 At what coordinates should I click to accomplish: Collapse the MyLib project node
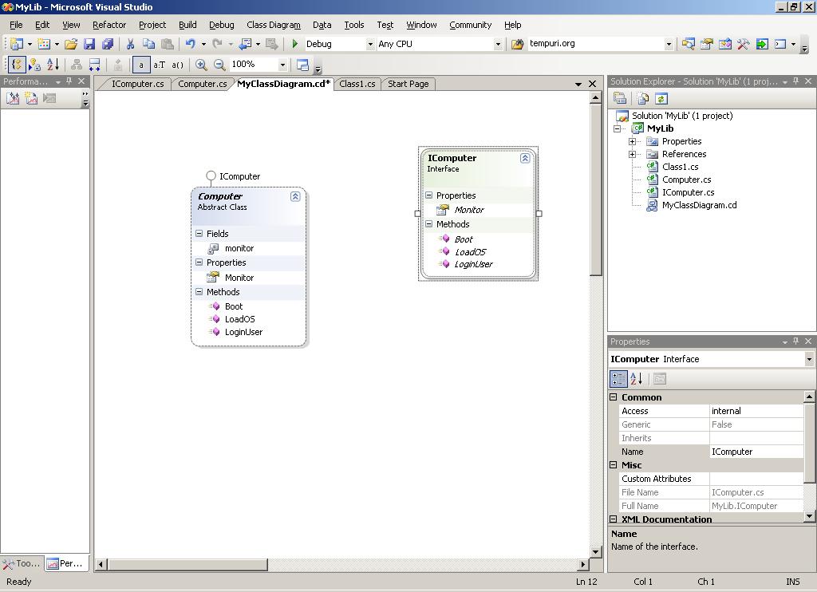pyautogui.click(x=618, y=128)
